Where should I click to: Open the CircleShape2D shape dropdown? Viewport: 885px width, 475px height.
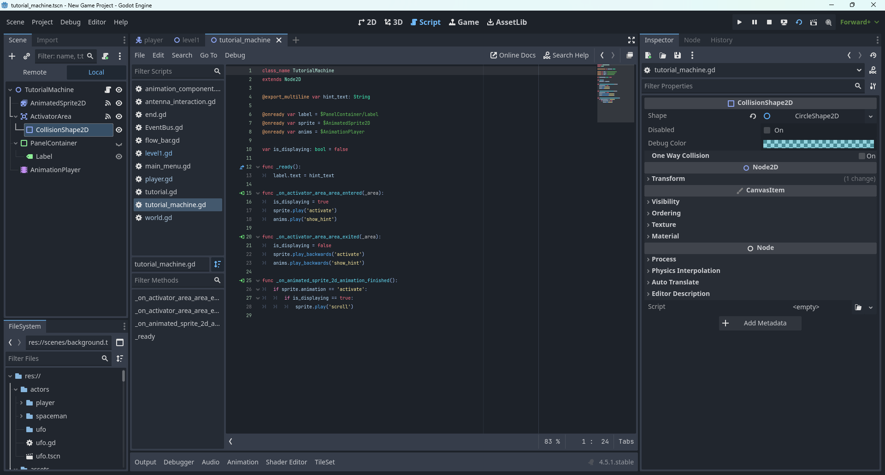(871, 116)
